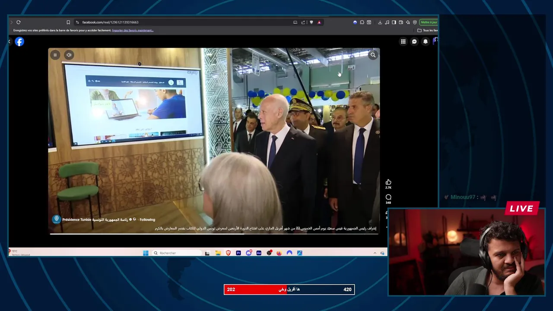The height and width of the screenshot is (311, 553).
Task: Click the Présidence Tunisie profile picture
Action: (x=56, y=219)
